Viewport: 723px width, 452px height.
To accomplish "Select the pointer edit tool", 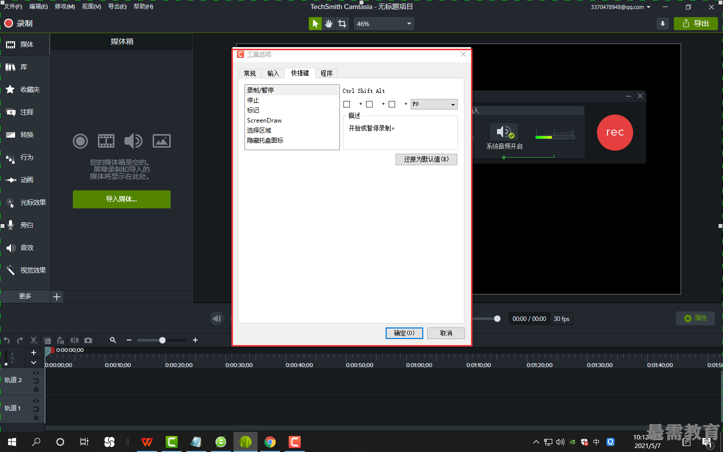I will 315,24.
